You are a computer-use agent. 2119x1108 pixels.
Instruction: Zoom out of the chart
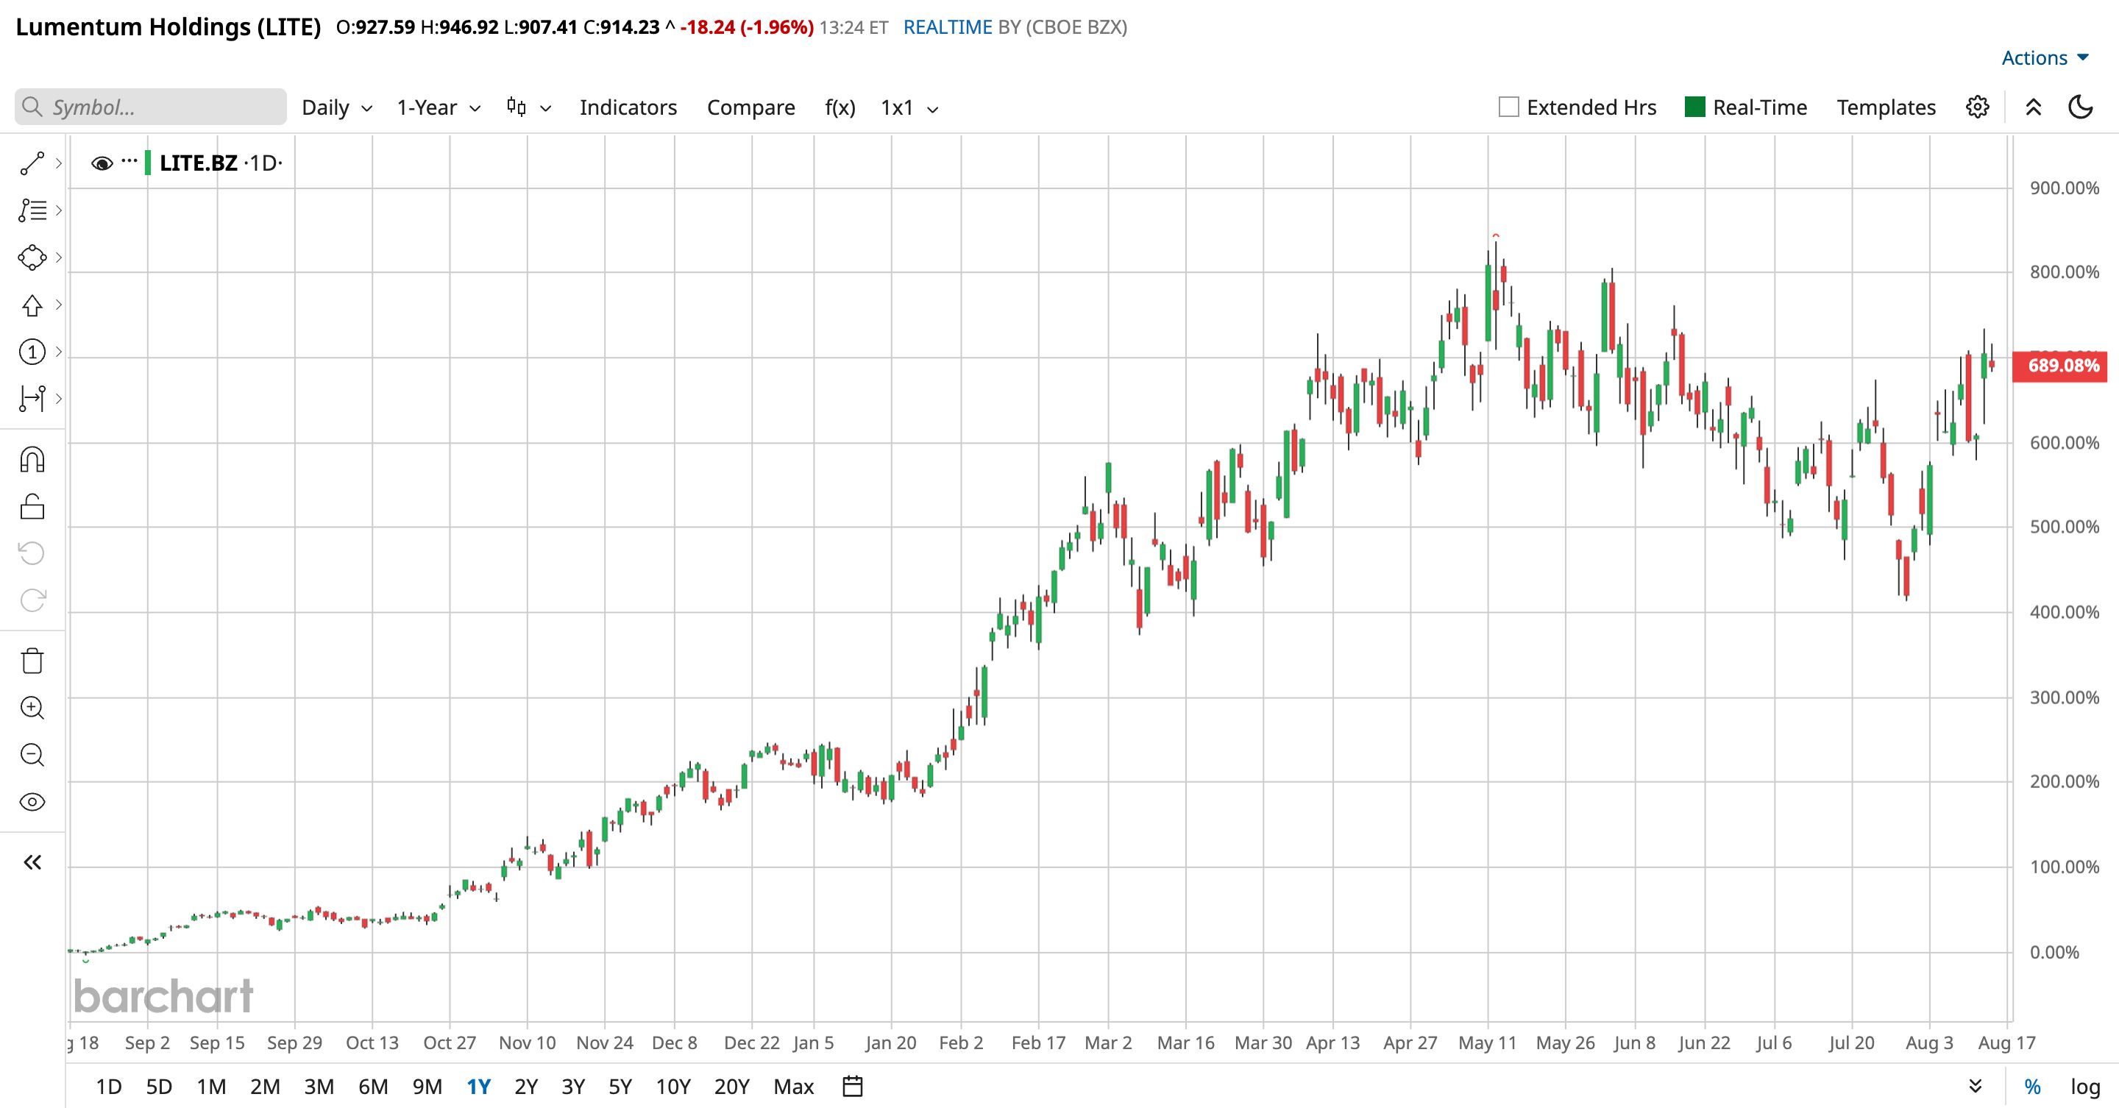(32, 754)
